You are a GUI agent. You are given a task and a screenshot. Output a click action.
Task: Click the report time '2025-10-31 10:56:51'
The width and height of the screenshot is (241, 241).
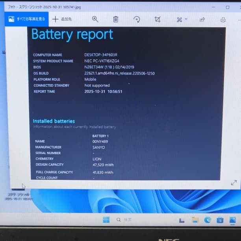point(103,92)
